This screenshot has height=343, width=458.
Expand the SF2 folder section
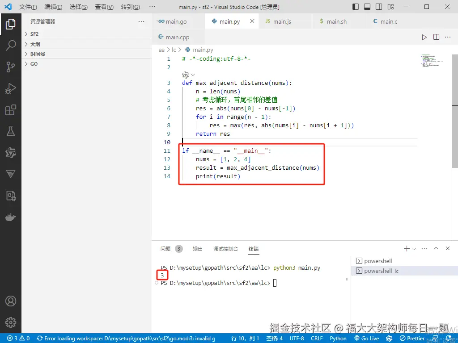(x=86, y=34)
